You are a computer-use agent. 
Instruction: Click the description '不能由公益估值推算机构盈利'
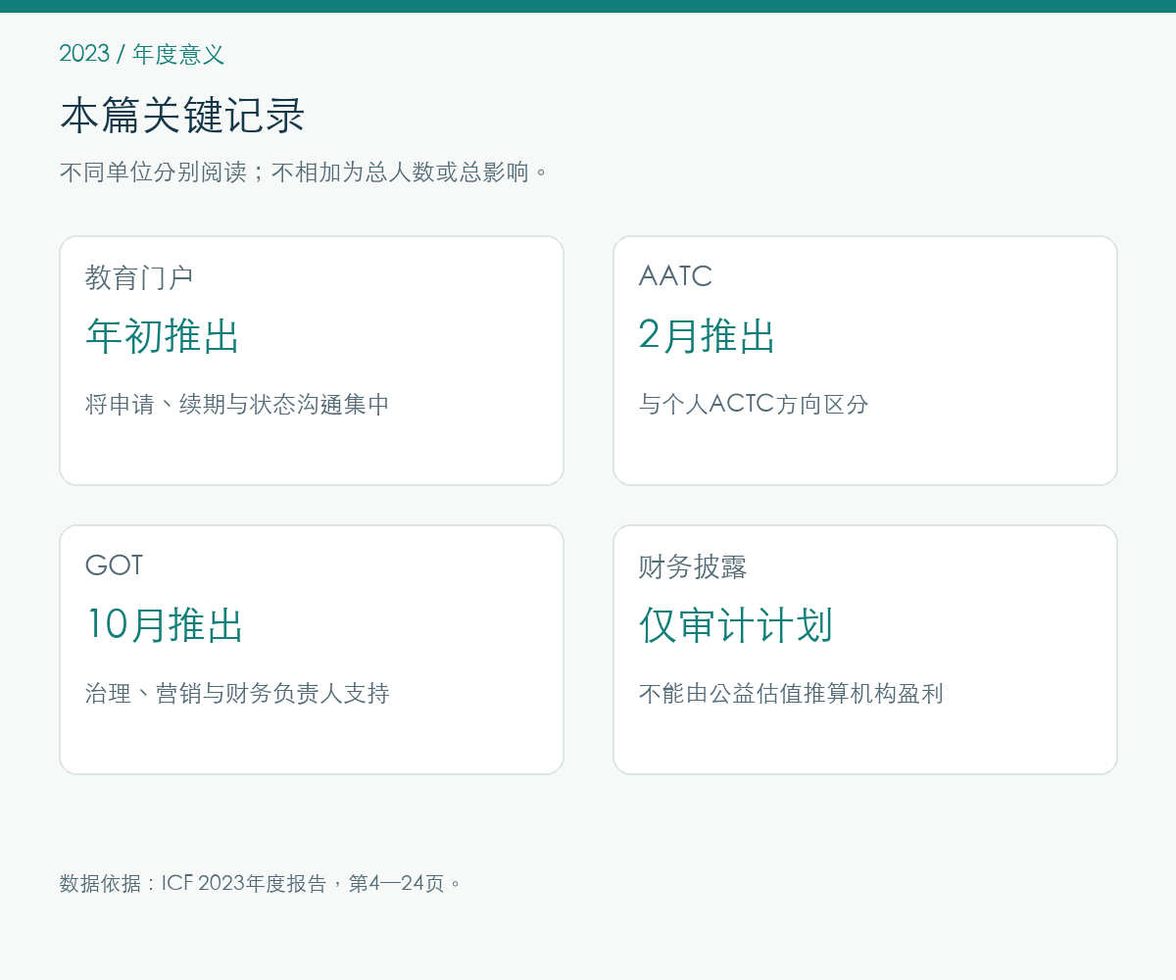pos(791,694)
